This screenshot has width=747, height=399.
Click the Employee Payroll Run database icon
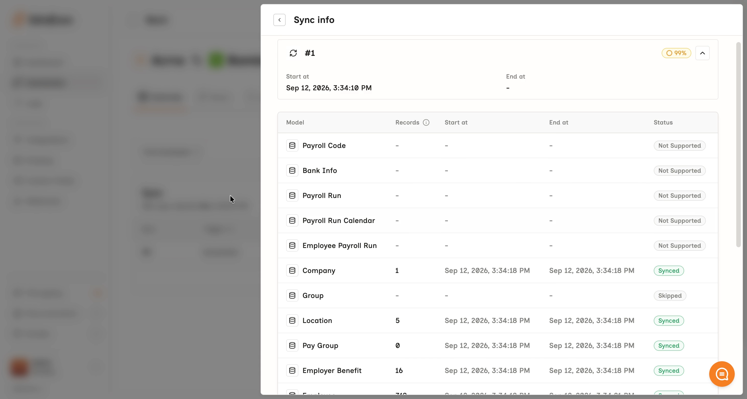coord(292,245)
